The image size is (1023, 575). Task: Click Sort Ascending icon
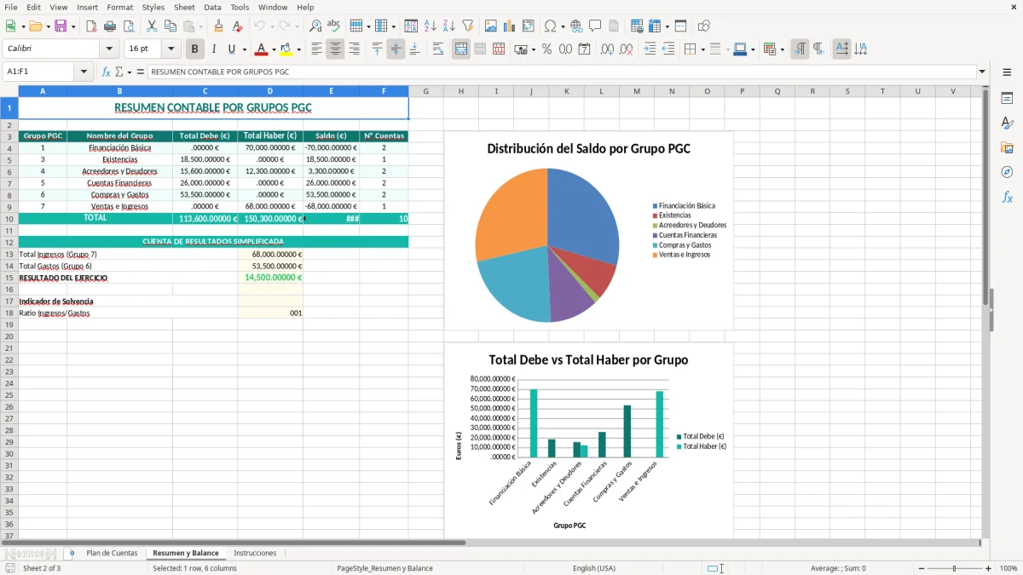point(431,26)
